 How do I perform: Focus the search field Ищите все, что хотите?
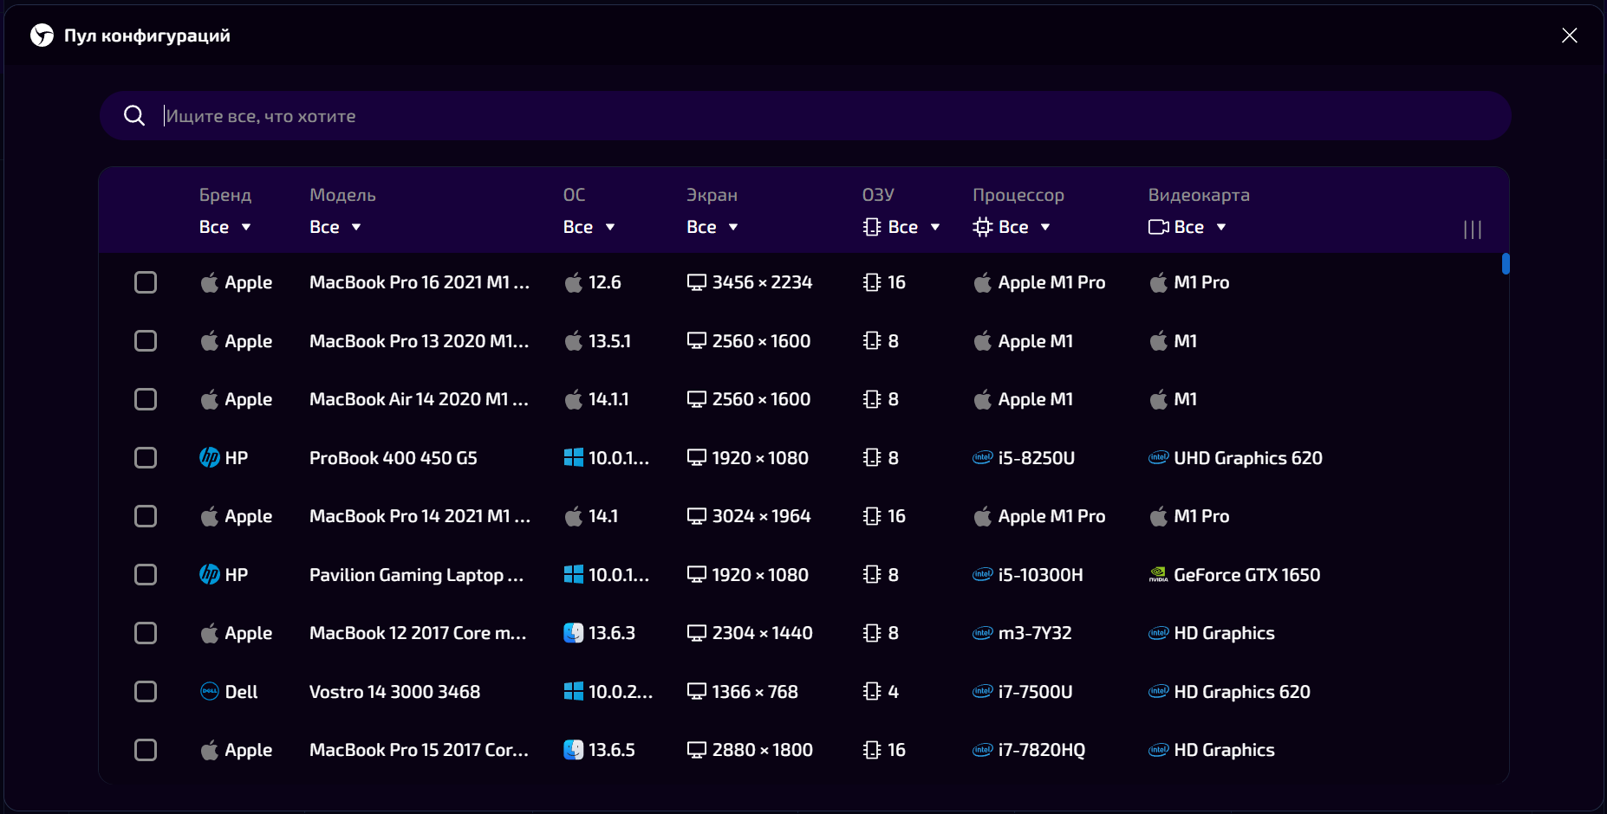click(805, 116)
